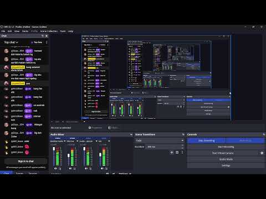Adjust the Duration stepper arrows
Image resolution: width=266 pixels, height=199 pixels.
[183, 146]
